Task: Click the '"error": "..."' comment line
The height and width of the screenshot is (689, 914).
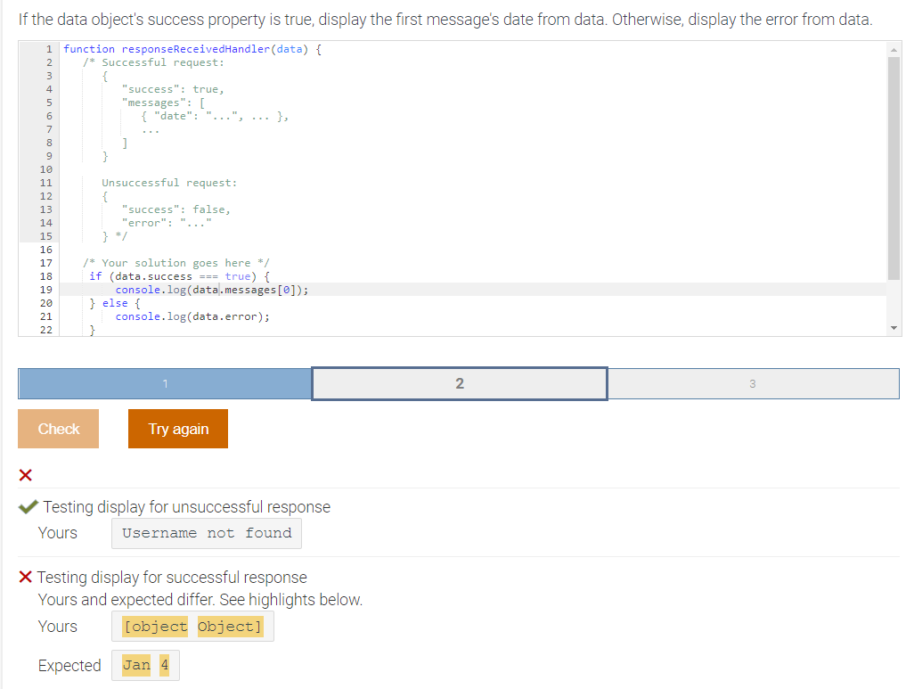Action: [167, 224]
